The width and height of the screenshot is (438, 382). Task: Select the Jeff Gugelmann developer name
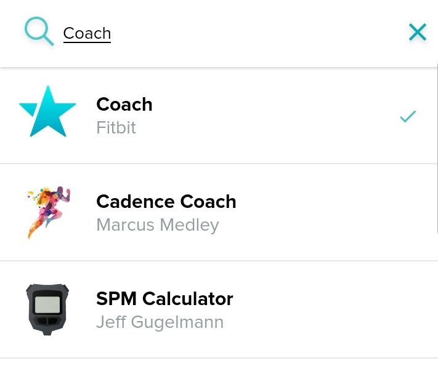160,322
